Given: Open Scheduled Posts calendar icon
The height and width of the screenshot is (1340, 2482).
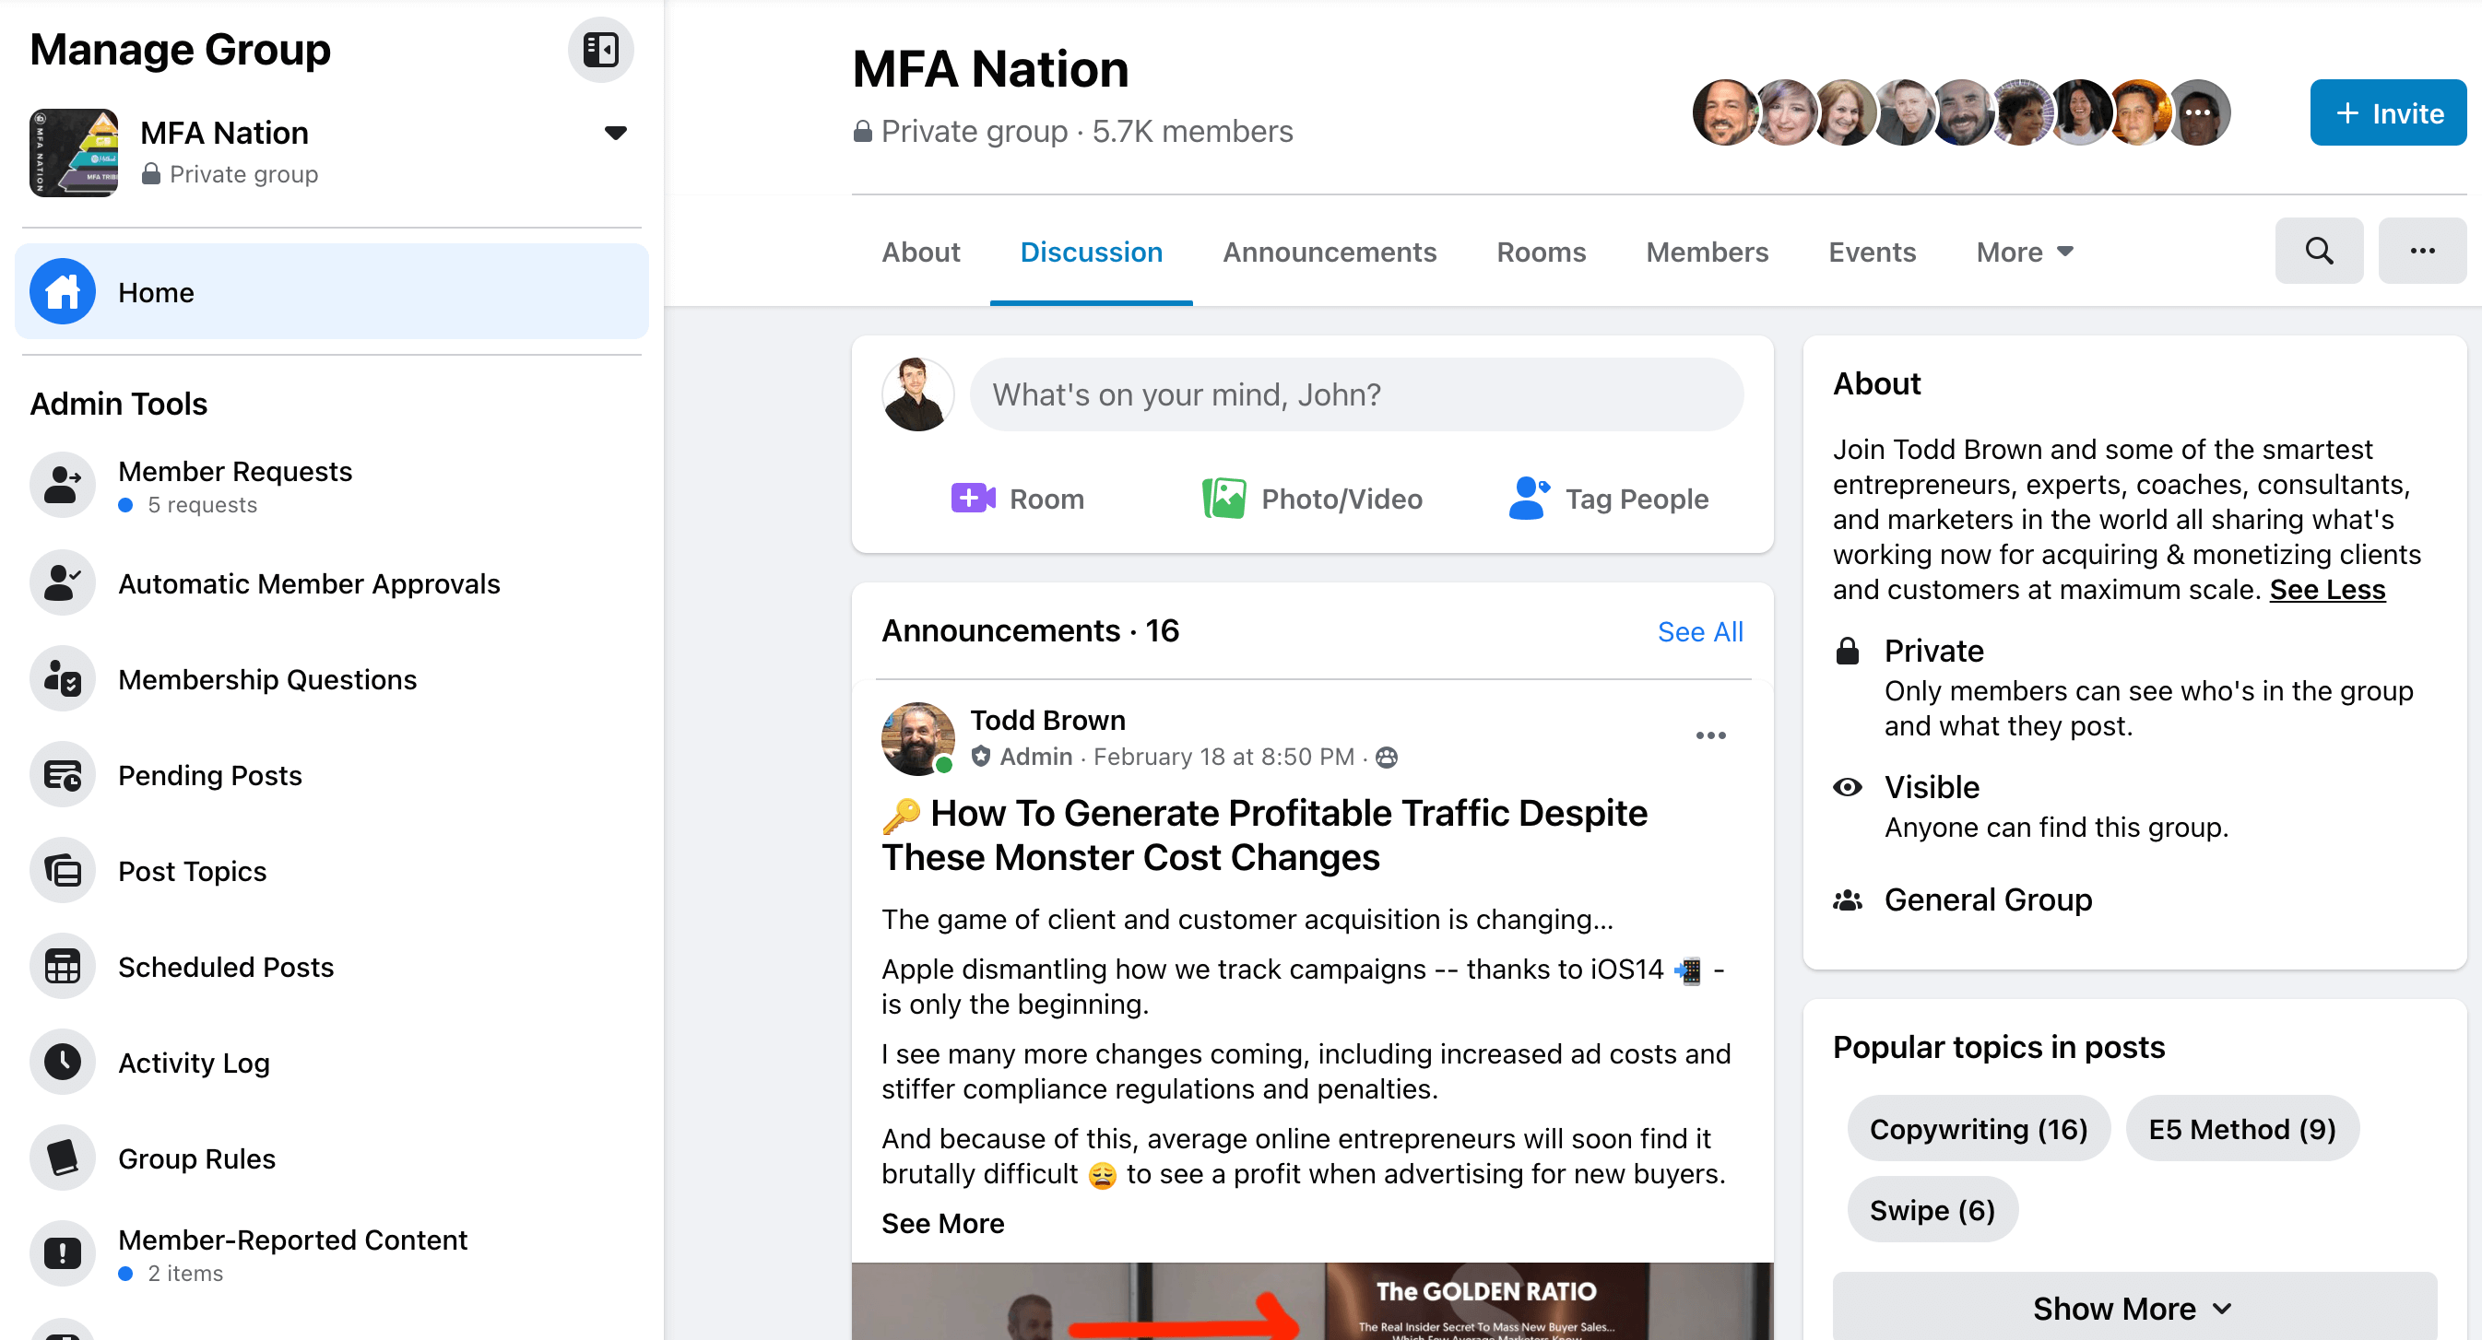Looking at the screenshot, I should tap(63, 966).
